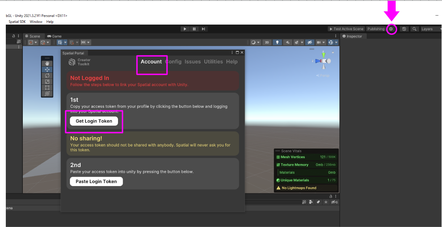Open the Spatial SDK menu
This screenshot has height=227, width=442.
(x=17, y=22)
